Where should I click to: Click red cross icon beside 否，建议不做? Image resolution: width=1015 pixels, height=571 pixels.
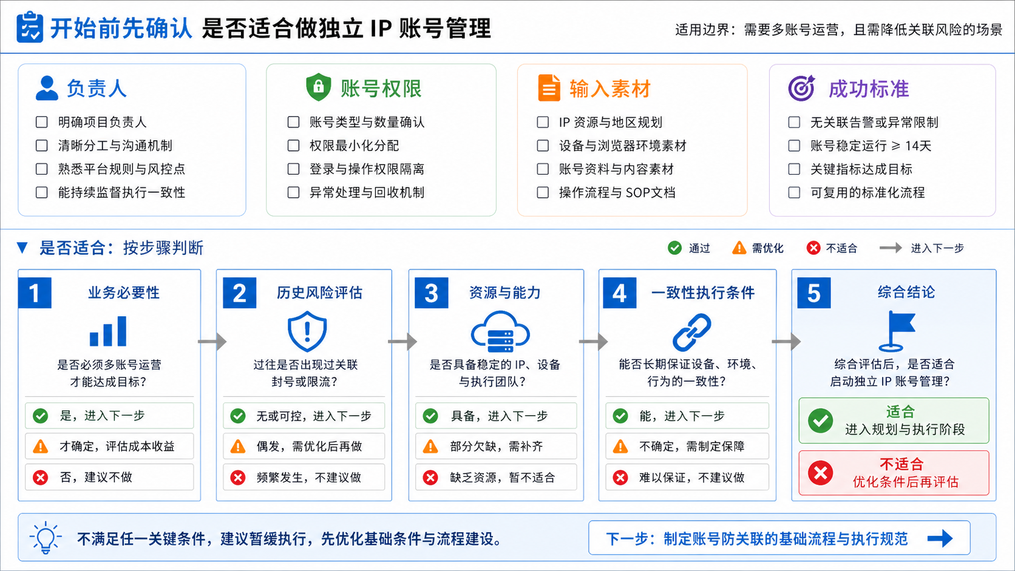[x=41, y=478]
